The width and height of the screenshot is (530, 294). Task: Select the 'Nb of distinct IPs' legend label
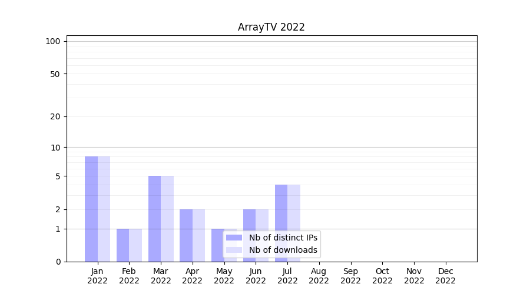(x=283, y=238)
